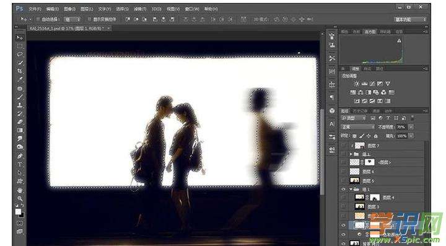Select the Brush tool
Viewport: 446px width, 246px height.
(x=20, y=97)
